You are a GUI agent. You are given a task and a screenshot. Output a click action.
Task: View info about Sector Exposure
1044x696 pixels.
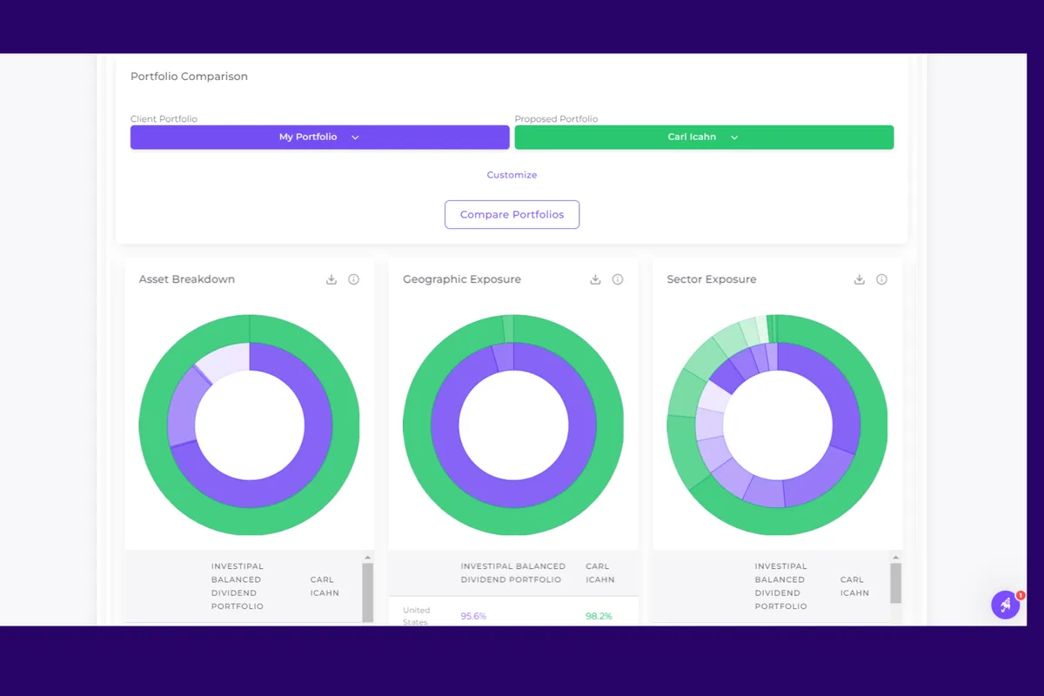[x=881, y=279]
